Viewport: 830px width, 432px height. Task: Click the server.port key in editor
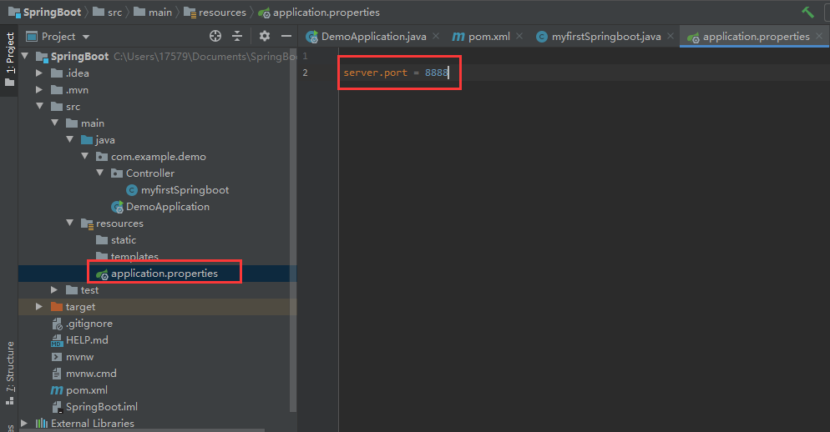pyautogui.click(x=375, y=73)
